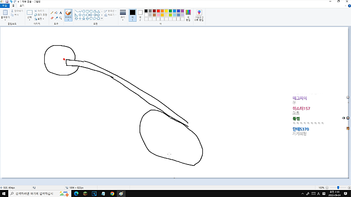Click the Crop button
The image size is (351, 197).
coord(39,11)
